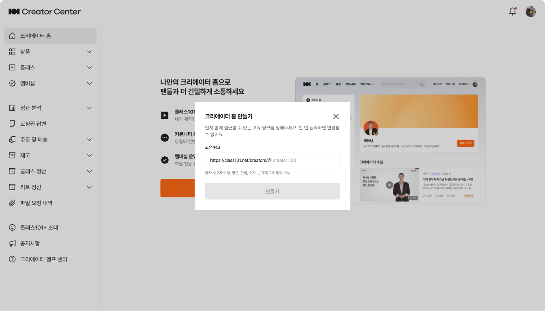
Task: Expand the 재고 chevron
Action: coord(90,155)
